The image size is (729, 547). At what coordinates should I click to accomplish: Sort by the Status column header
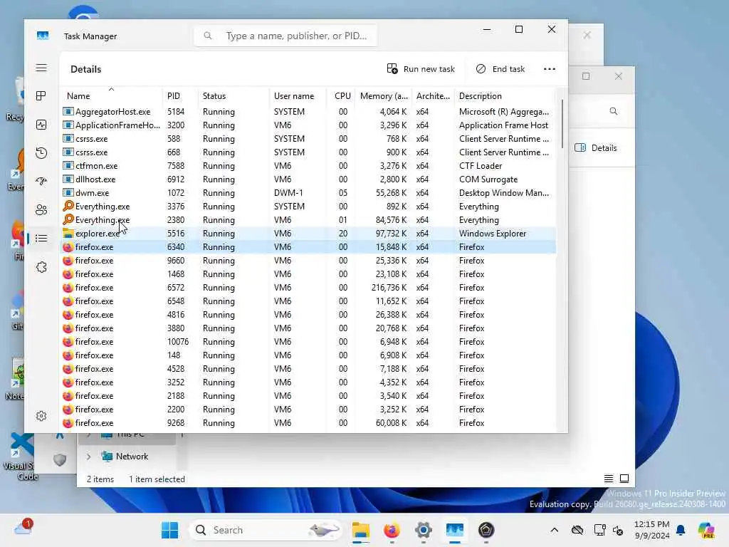[234, 96]
